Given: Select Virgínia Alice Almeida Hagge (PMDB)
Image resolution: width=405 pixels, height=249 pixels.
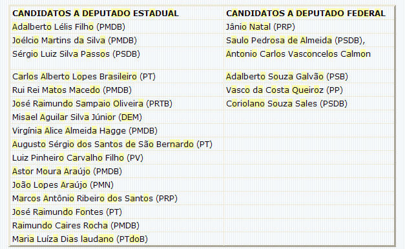Looking at the screenshot, I should 85,131.
